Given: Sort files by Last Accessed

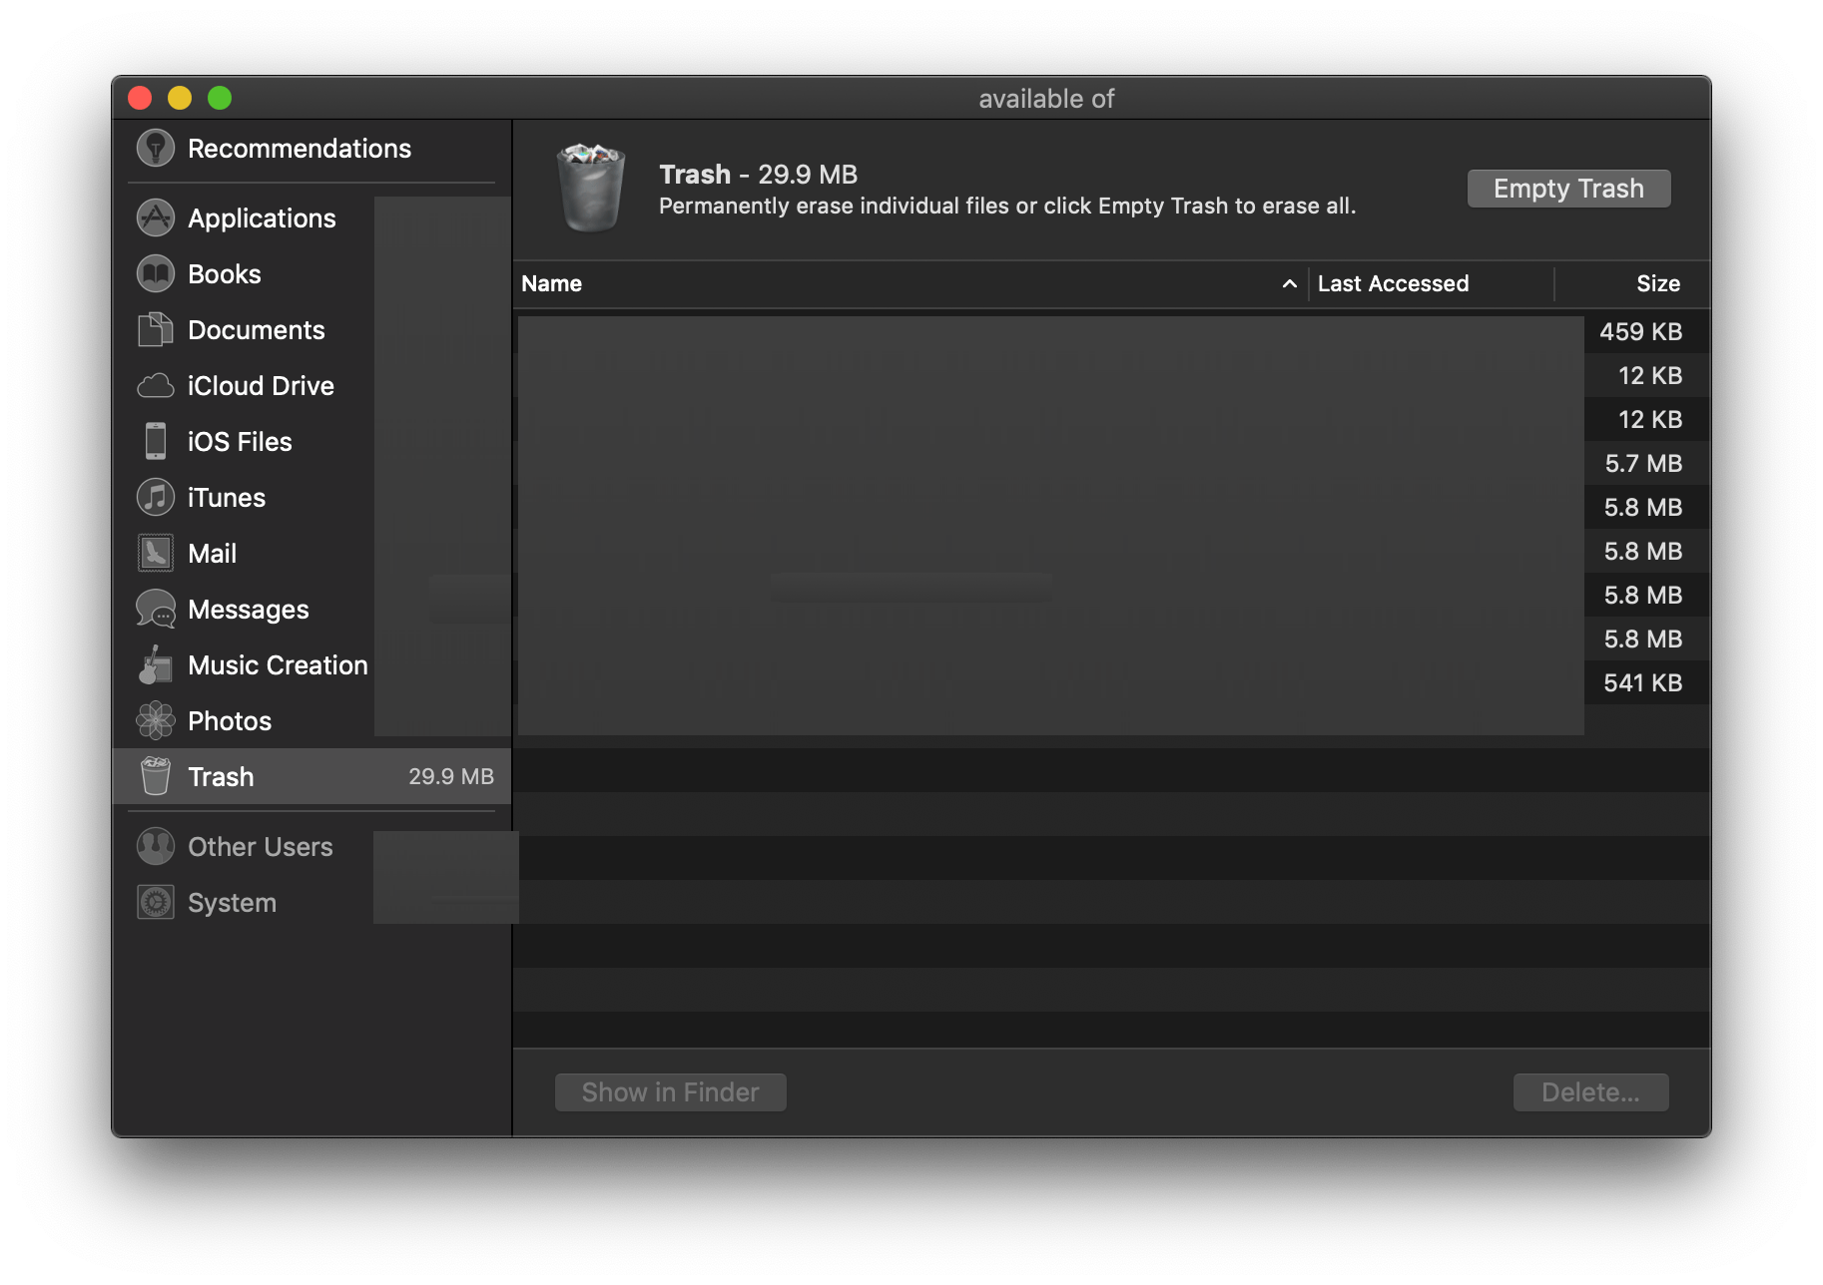Looking at the screenshot, I should (1393, 283).
